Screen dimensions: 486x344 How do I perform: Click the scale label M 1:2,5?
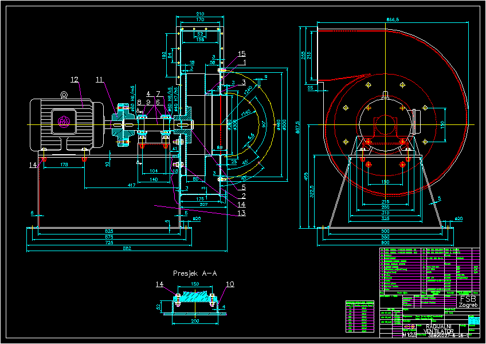pos(409,334)
